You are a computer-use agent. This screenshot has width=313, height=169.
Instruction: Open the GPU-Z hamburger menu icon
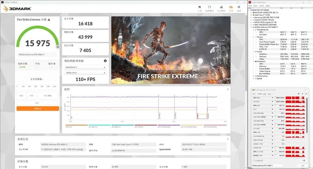(306, 94)
